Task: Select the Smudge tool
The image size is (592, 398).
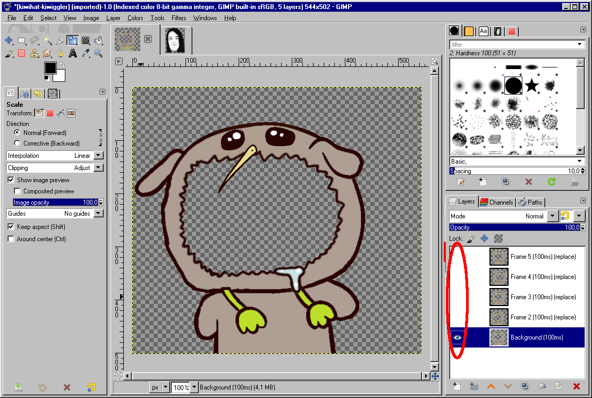Action: click(48, 53)
